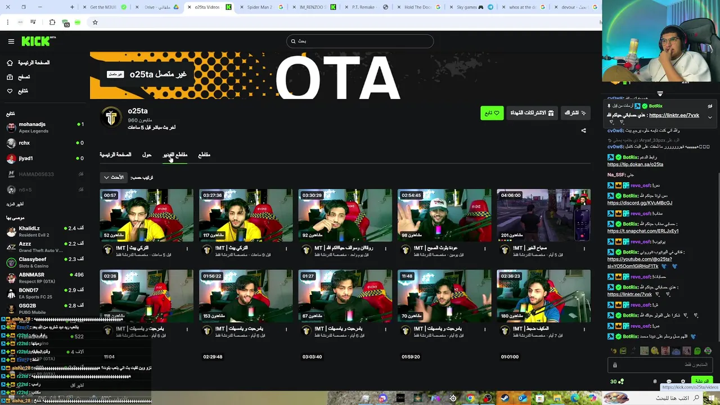Open jiyad1 in the following list

point(45,159)
